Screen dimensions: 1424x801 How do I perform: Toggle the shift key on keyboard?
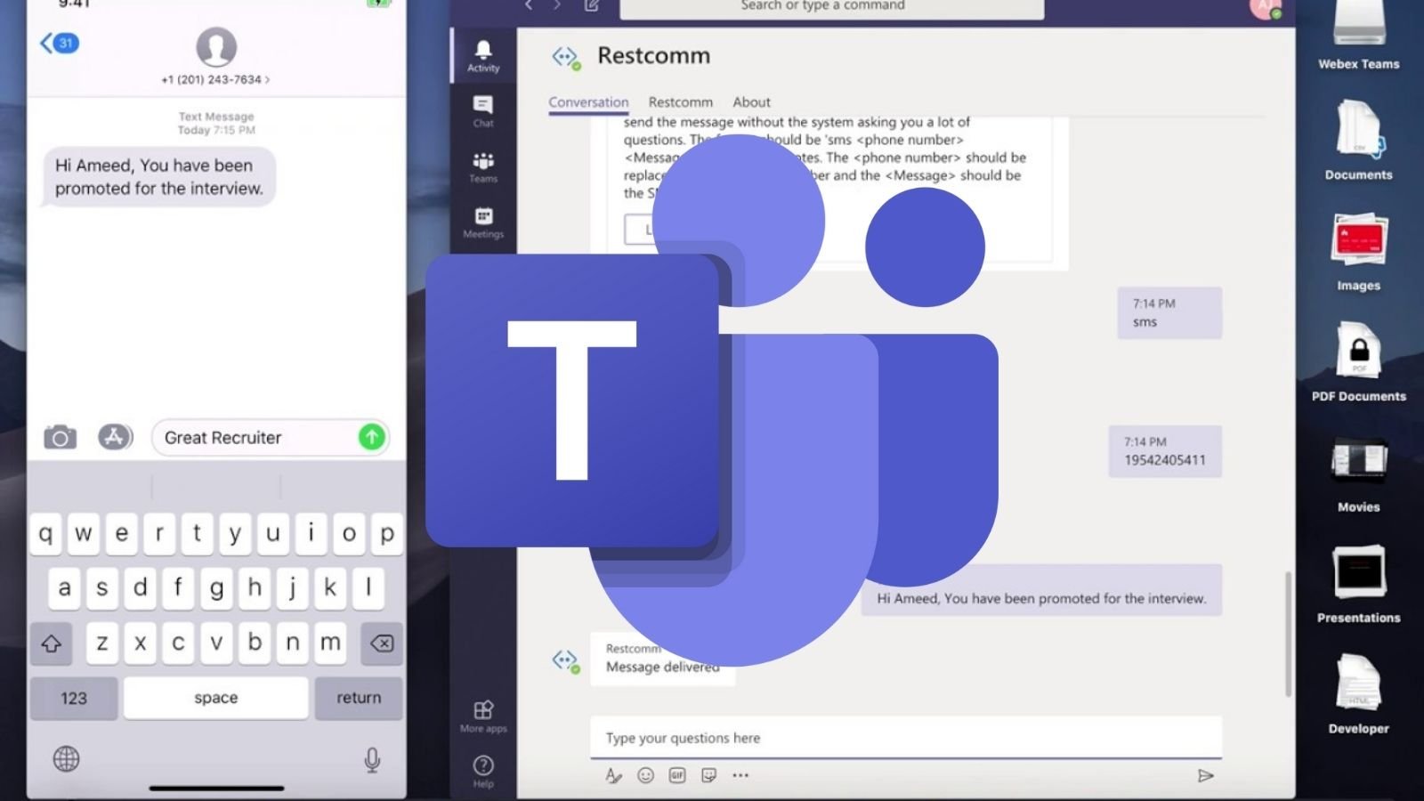(51, 643)
